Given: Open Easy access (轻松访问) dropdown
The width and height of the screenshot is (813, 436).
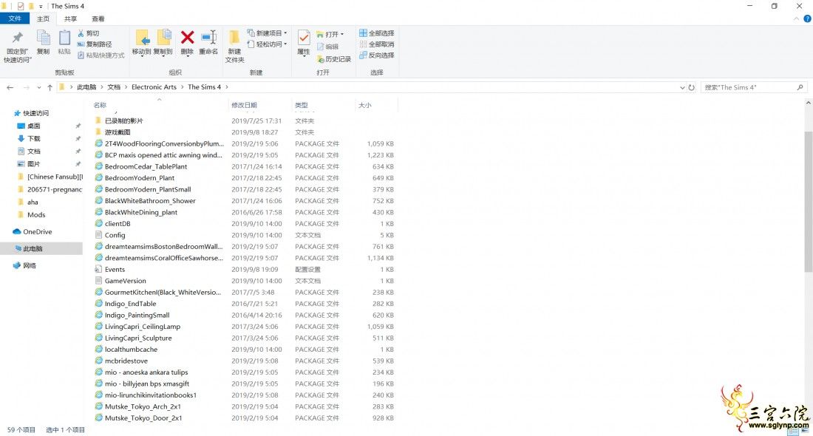Looking at the screenshot, I should (x=267, y=44).
